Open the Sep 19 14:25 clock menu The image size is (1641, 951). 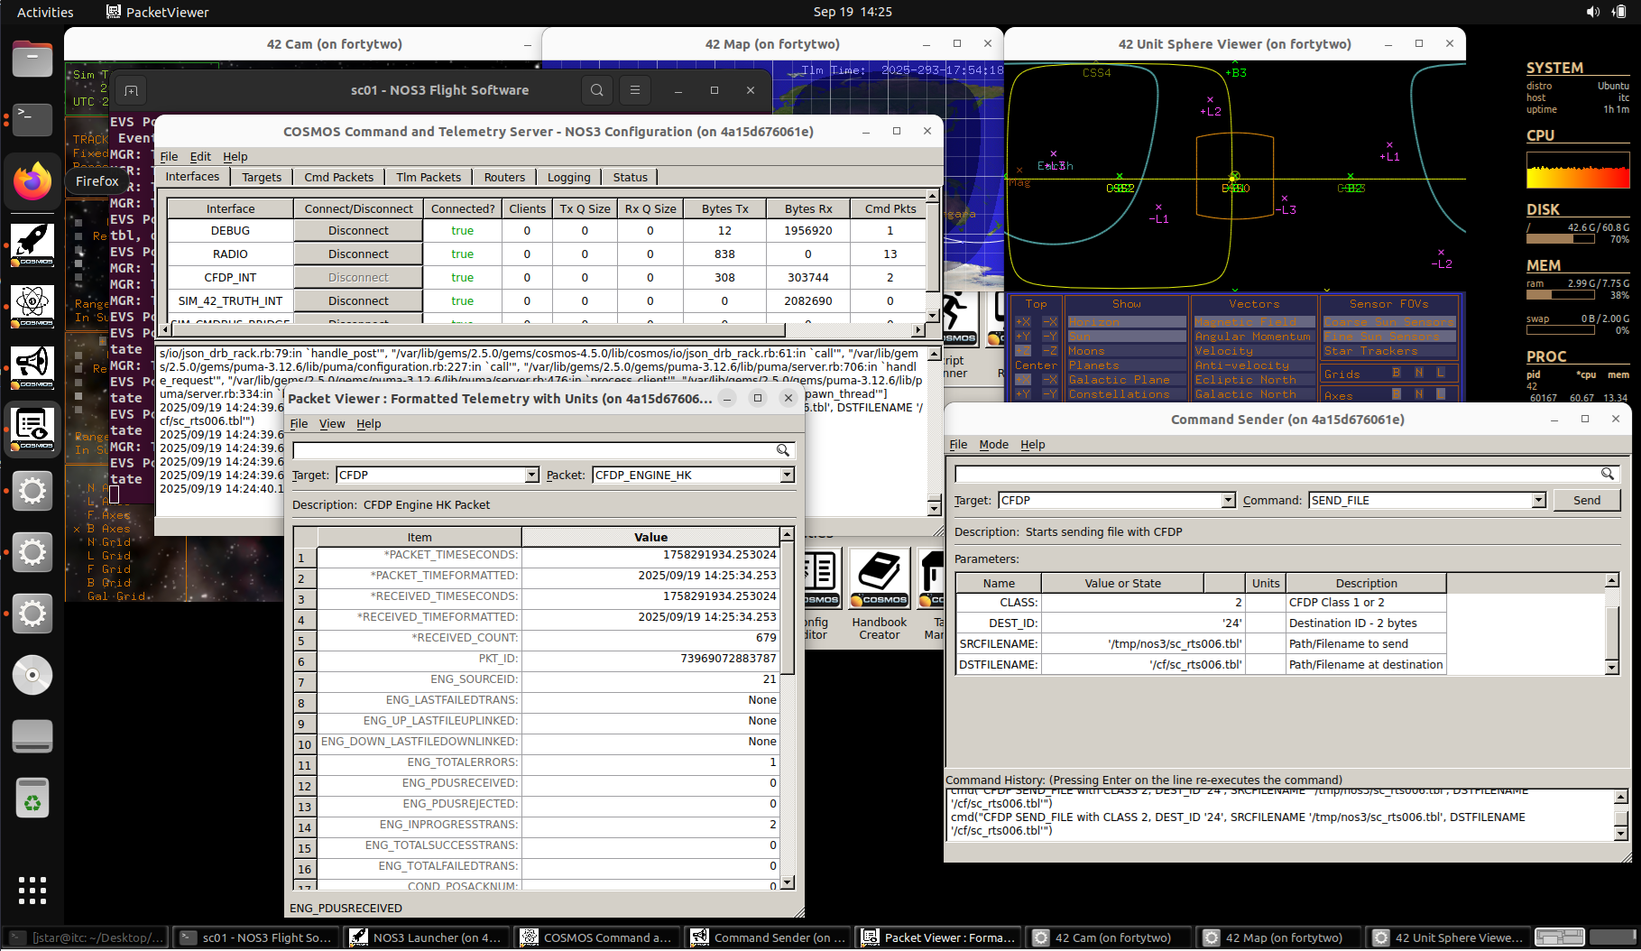pos(853,12)
